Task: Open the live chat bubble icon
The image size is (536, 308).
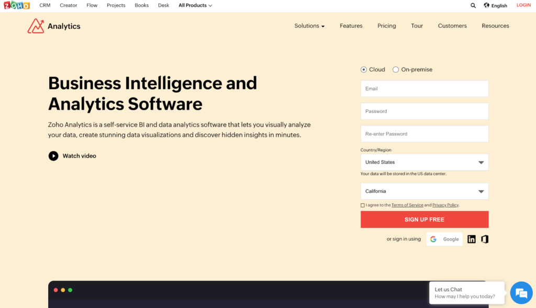Action: pos(521,293)
